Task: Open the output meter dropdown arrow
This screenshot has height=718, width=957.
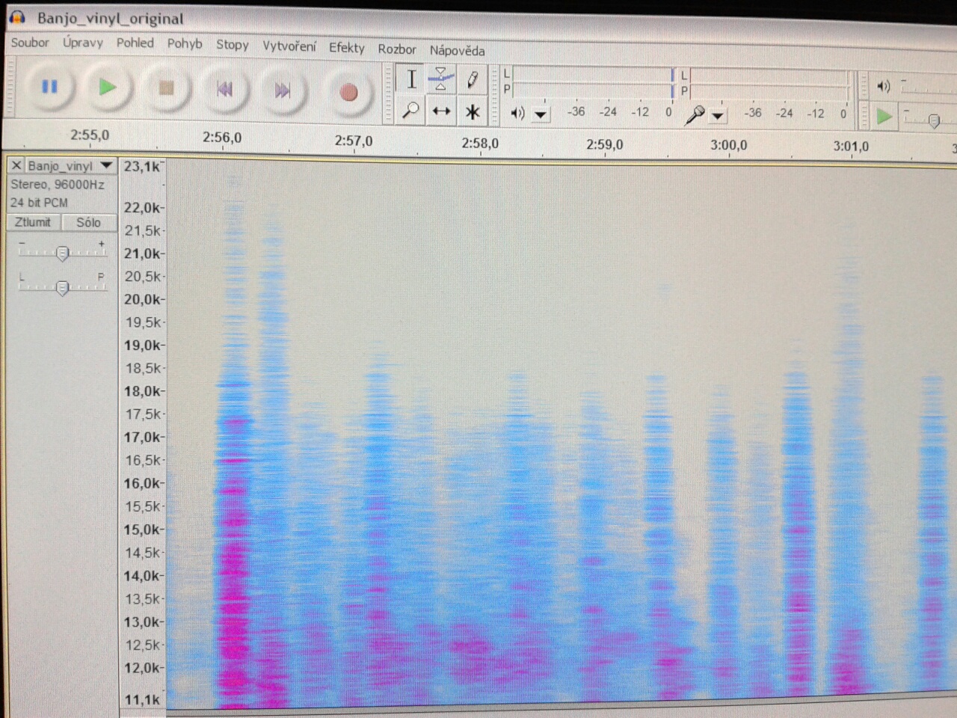Action: coord(541,114)
